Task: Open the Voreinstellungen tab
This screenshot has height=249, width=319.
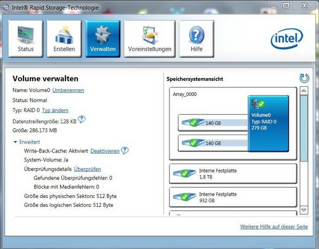Action: tap(150, 39)
